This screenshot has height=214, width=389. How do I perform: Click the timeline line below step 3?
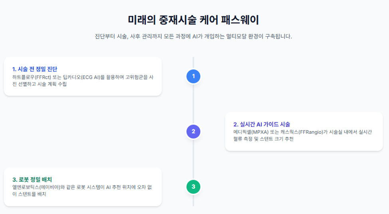tap(193, 200)
